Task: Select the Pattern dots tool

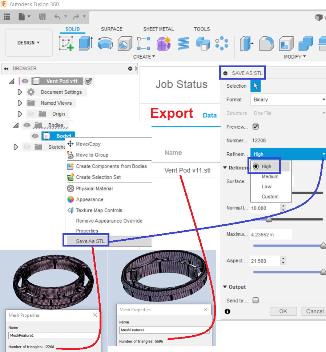Action: coord(222,43)
